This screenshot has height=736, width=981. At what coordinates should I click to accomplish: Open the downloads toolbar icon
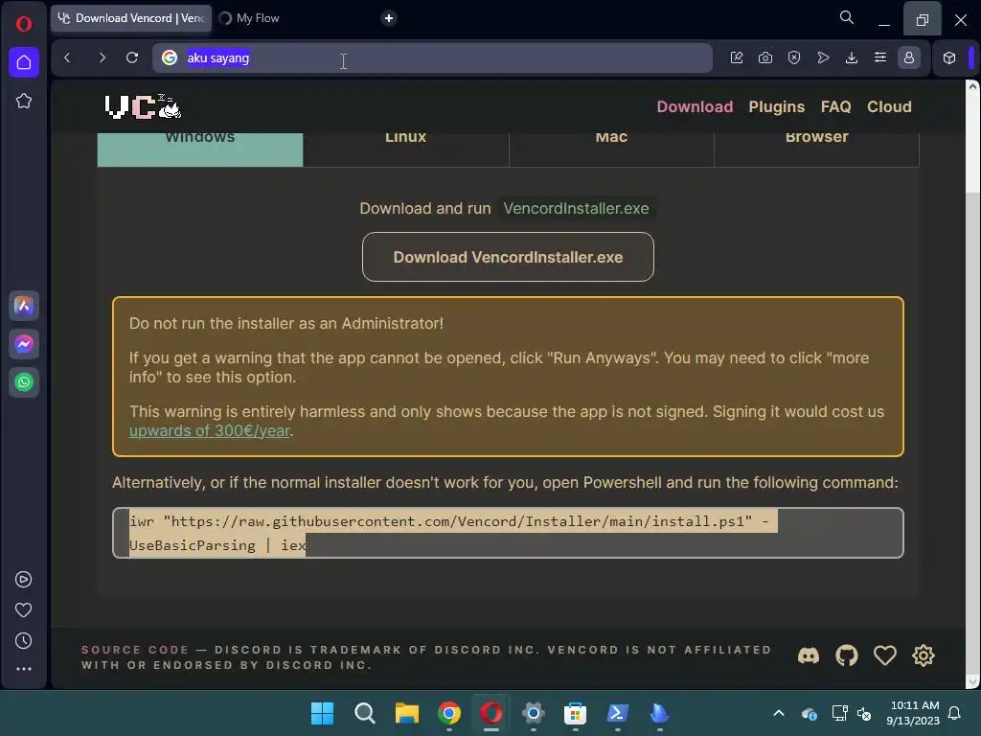click(x=852, y=57)
